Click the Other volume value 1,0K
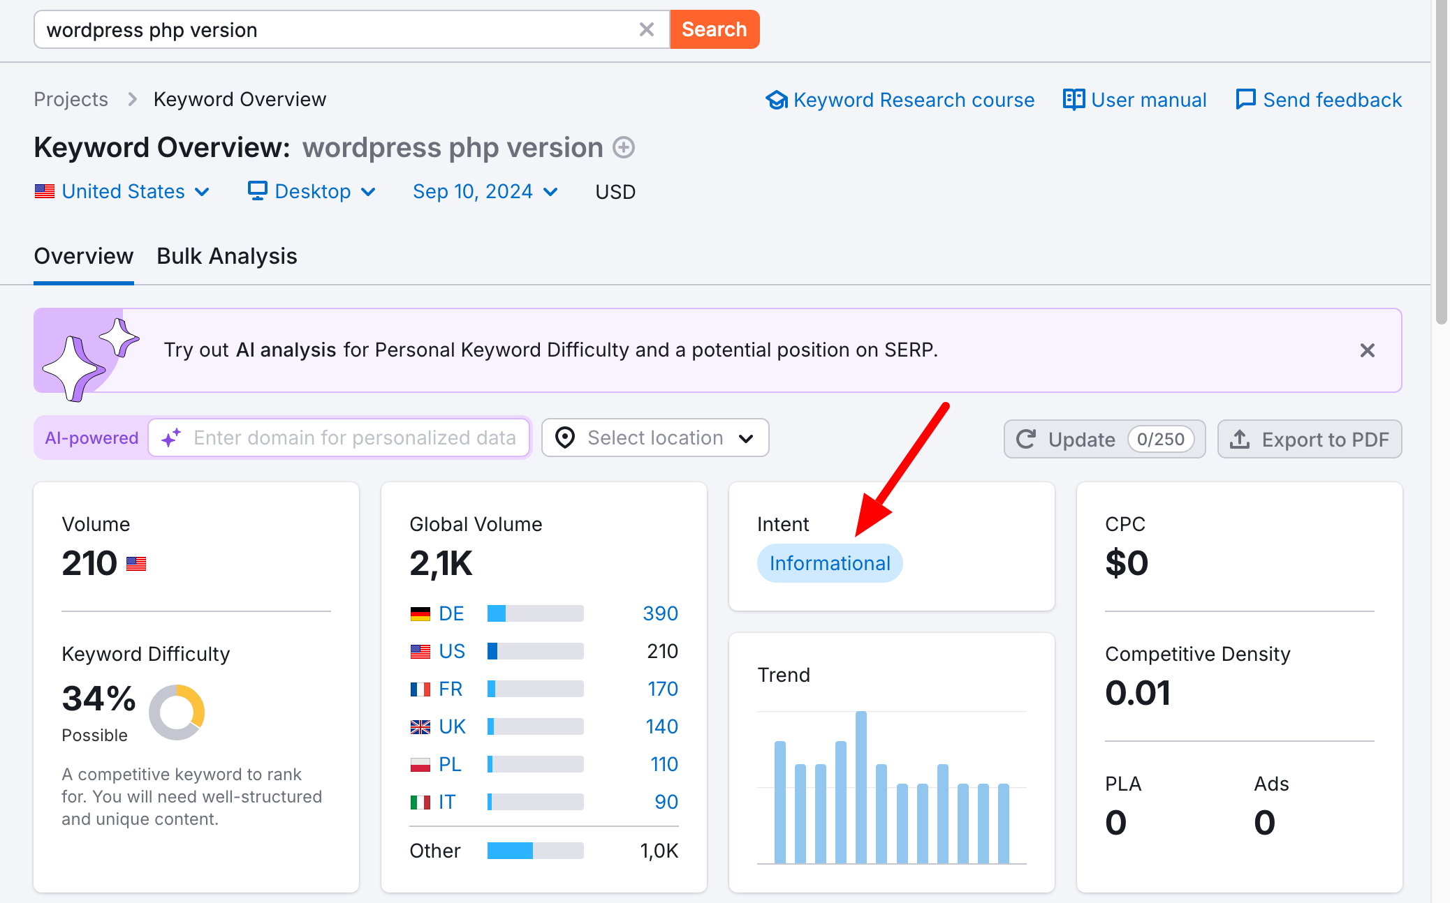 click(x=659, y=851)
